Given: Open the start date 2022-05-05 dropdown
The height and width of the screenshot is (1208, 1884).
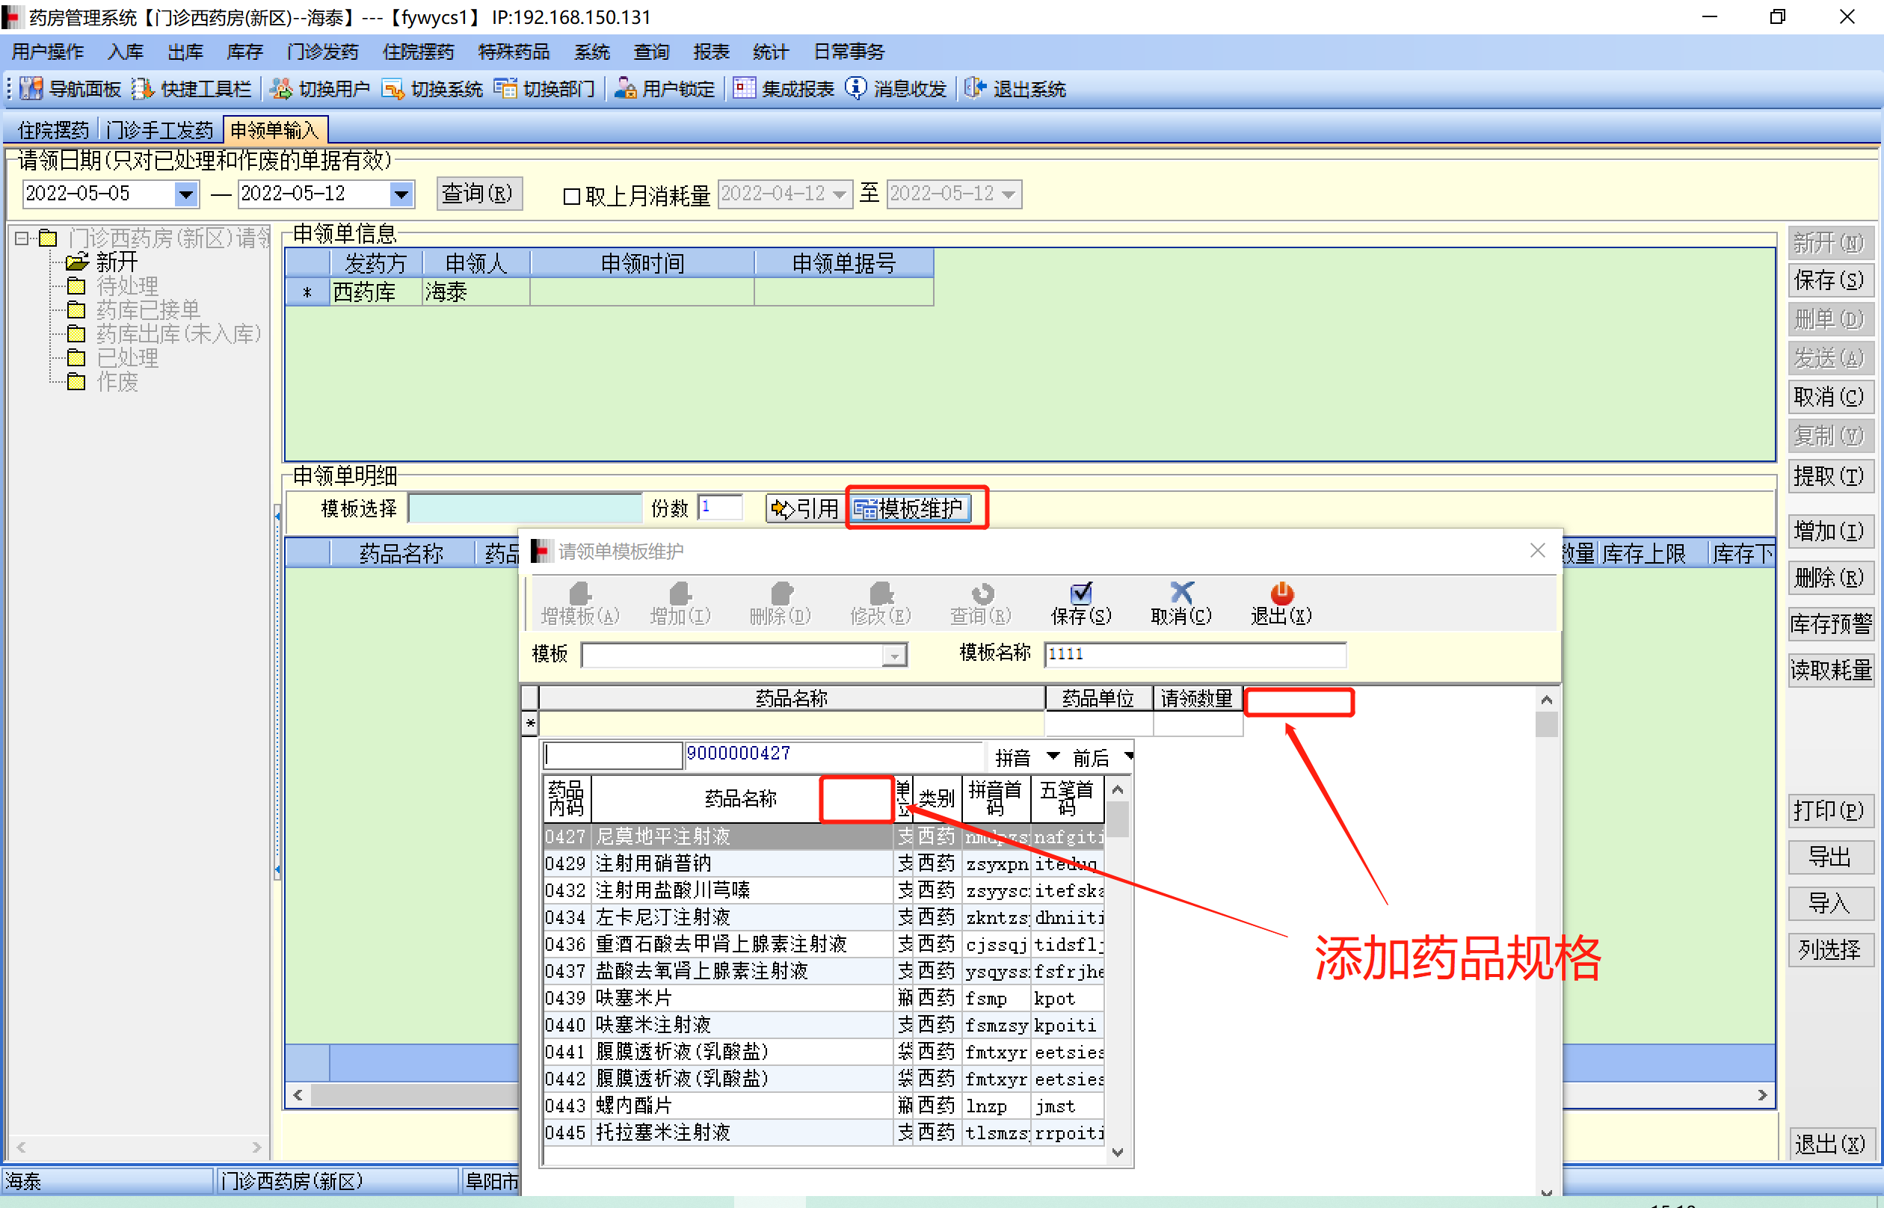Looking at the screenshot, I should pos(185,194).
